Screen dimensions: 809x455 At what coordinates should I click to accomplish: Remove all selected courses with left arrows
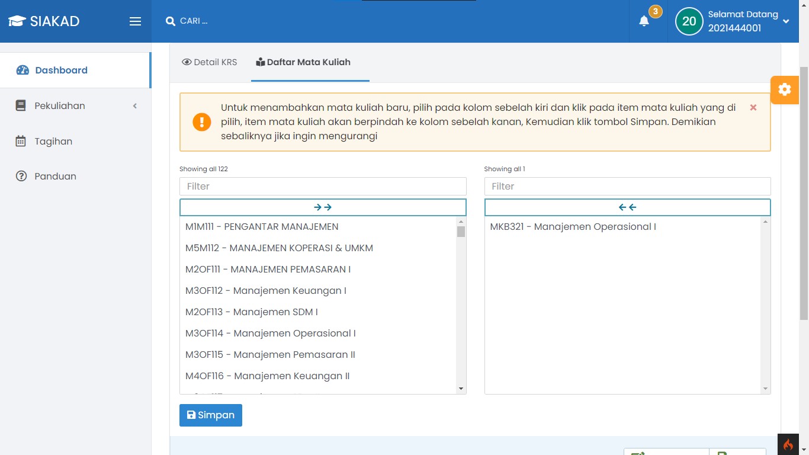pos(627,207)
